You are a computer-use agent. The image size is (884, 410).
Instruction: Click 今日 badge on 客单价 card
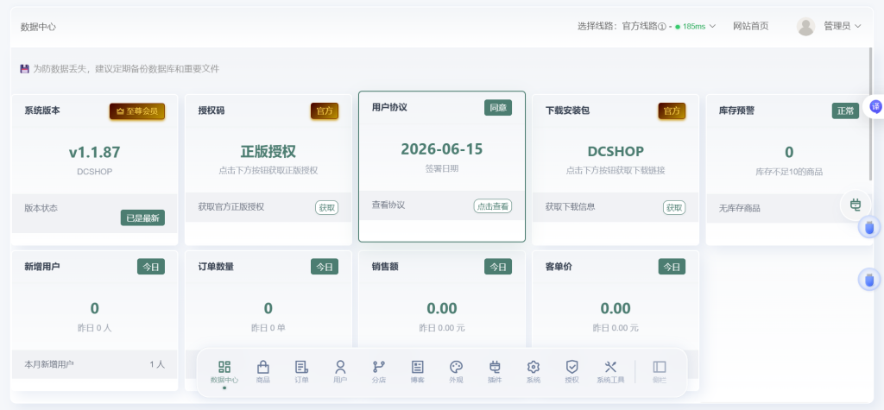point(672,267)
